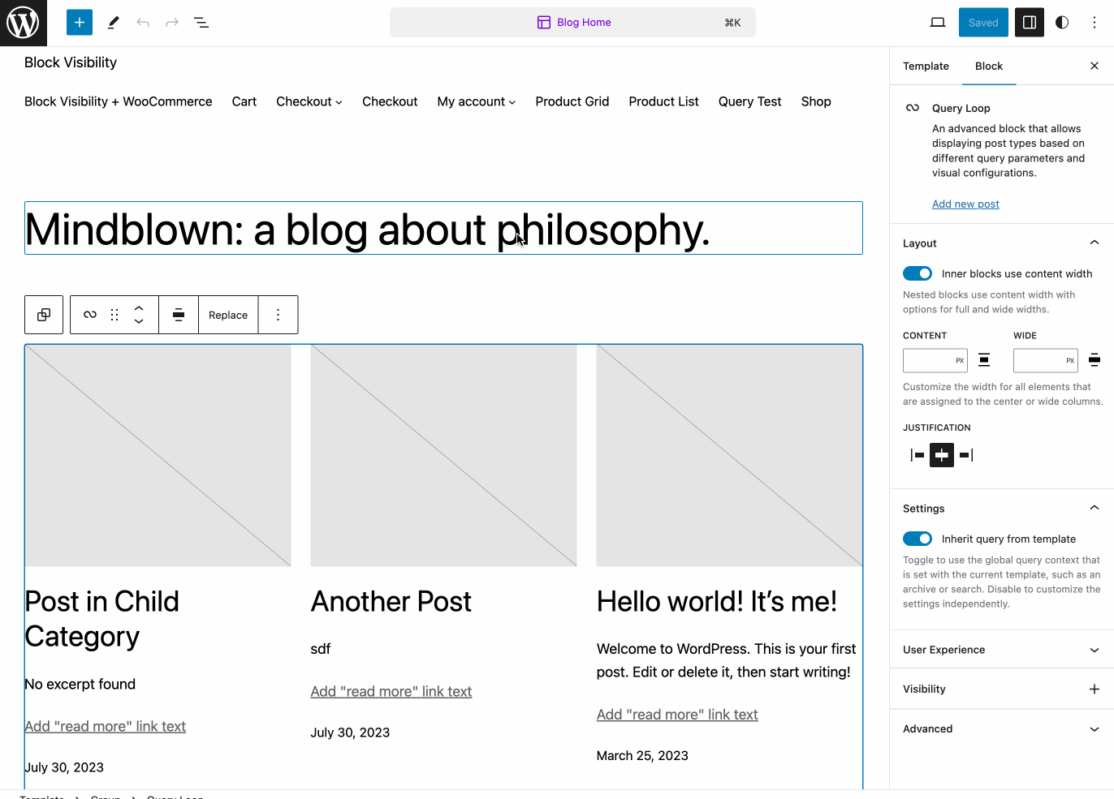Open block options three-dot menu
The image size is (1114, 799).
click(278, 315)
